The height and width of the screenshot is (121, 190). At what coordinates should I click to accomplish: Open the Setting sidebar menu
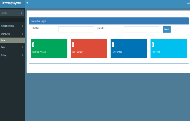[x=4, y=55]
